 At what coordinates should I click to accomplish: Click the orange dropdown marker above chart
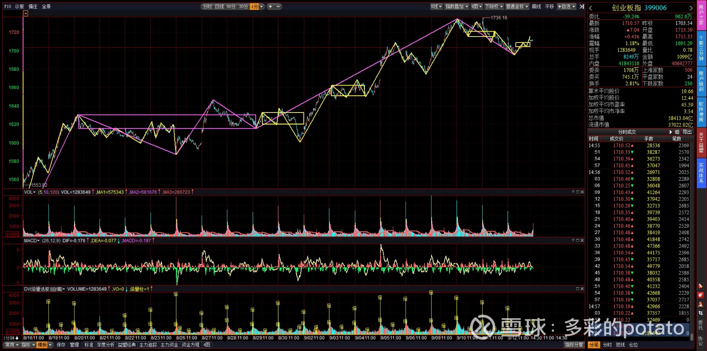(x=26, y=13)
